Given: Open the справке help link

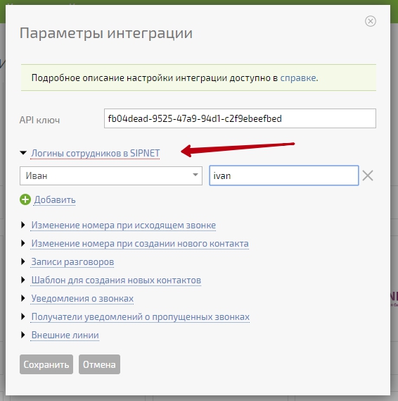Looking at the screenshot, I should [x=298, y=78].
